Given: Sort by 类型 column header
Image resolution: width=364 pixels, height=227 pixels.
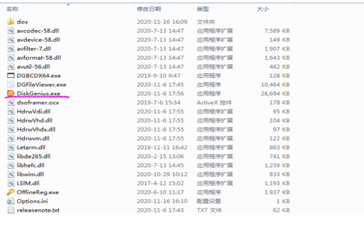Looking at the screenshot, I should point(203,9).
